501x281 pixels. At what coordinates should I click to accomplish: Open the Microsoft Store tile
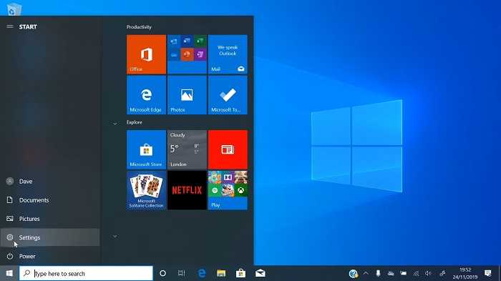pyautogui.click(x=146, y=149)
